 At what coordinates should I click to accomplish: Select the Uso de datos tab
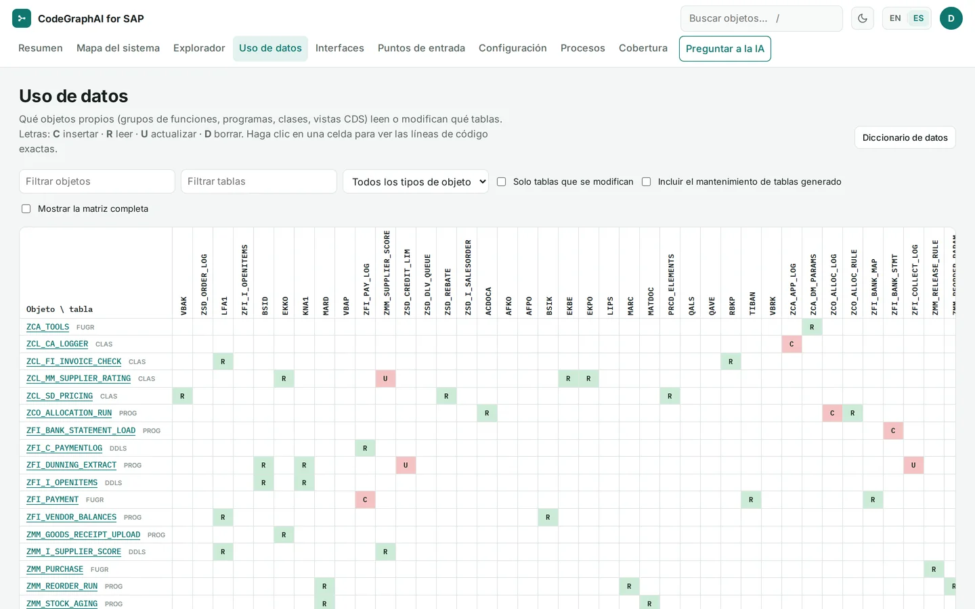point(270,48)
